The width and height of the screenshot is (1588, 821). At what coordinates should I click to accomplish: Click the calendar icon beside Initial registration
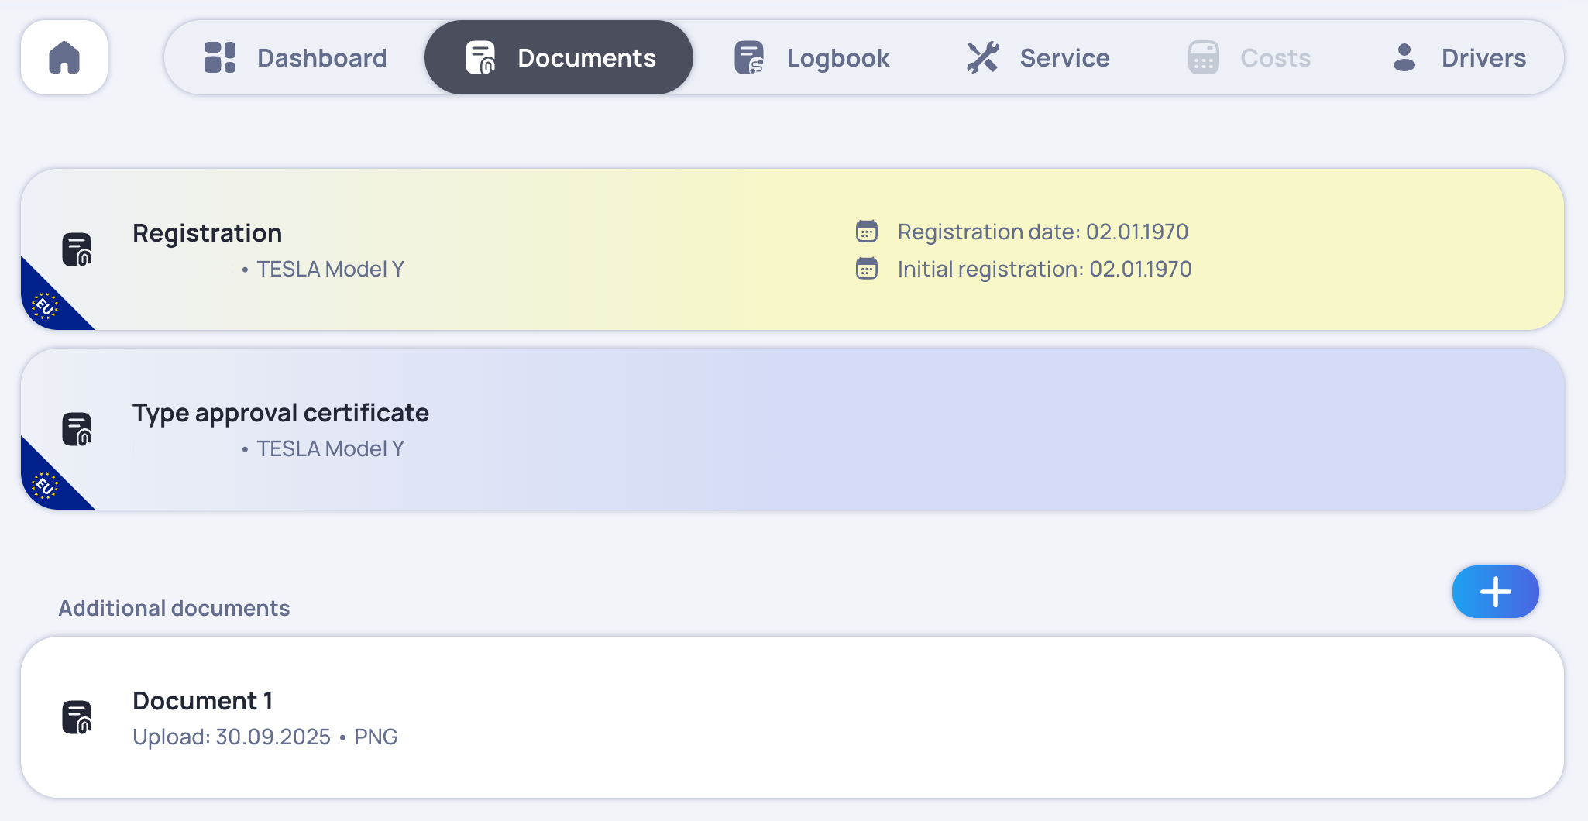point(866,269)
